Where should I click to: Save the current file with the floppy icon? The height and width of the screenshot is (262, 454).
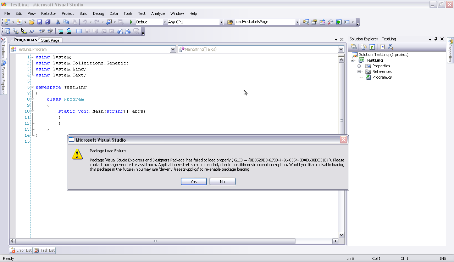click(40, 22)
